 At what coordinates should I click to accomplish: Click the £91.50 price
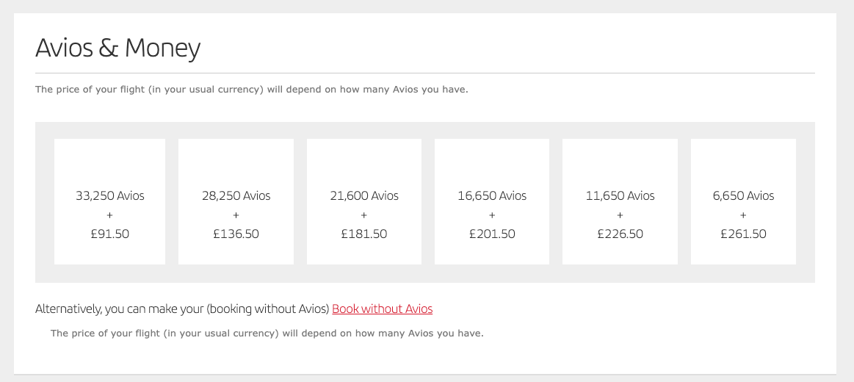110,234
